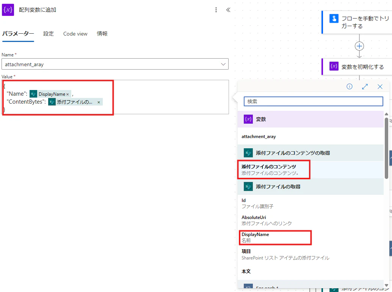Select the 変数を初期化する action card
This screenshot has height=292, width=392.
357,67
